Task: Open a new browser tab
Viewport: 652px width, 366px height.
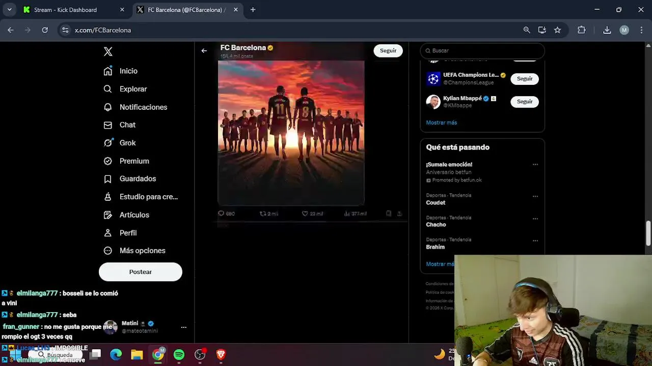Action: pos(253,10)
